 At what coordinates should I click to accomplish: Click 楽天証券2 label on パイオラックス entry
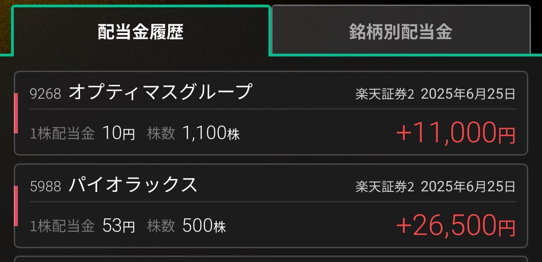coord(384,187)
